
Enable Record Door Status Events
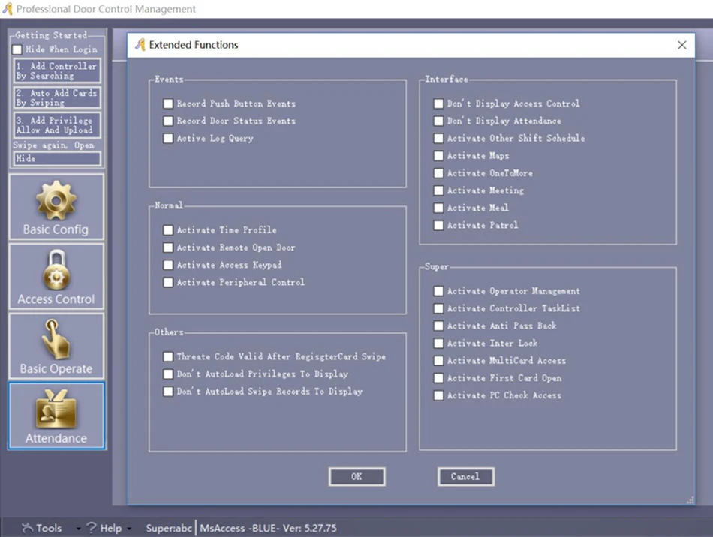(x=168, y=121)
